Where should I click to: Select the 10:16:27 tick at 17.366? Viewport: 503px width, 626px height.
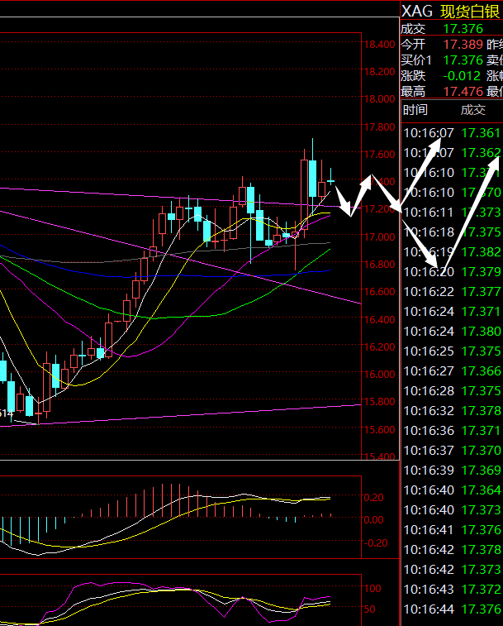452,371
